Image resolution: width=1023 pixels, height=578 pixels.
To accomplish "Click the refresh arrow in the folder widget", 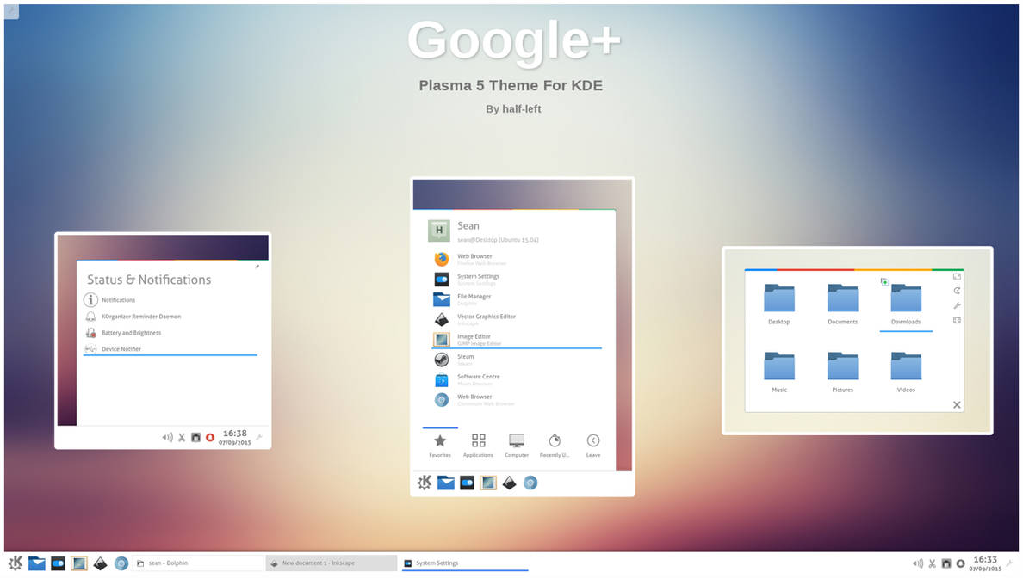I will [x=958, y=291].
